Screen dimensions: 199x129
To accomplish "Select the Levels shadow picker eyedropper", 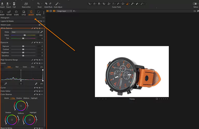I will click(6, 84).
